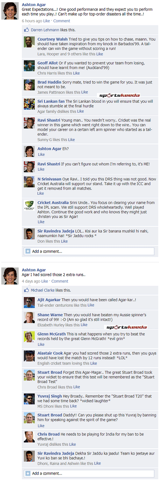159x480 pixels.
Task: Focus the bottom Add a comment field
Action: pos(89,473)
